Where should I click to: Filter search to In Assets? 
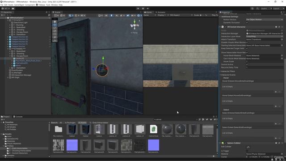click(x=82, y=123)
